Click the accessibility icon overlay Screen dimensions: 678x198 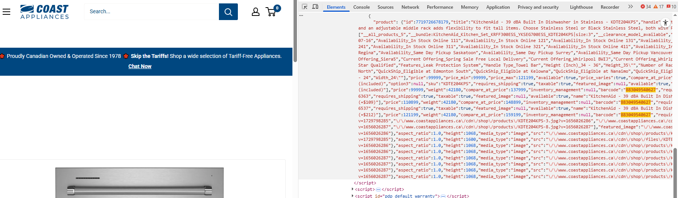pyautogui.click(x=666, y=23)
